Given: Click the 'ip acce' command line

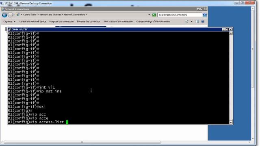Looking at the screenshot, I should pos(28,118).
